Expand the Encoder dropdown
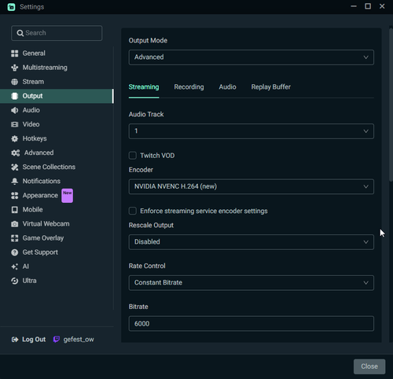Screen dimensions: 393x379 252,186
